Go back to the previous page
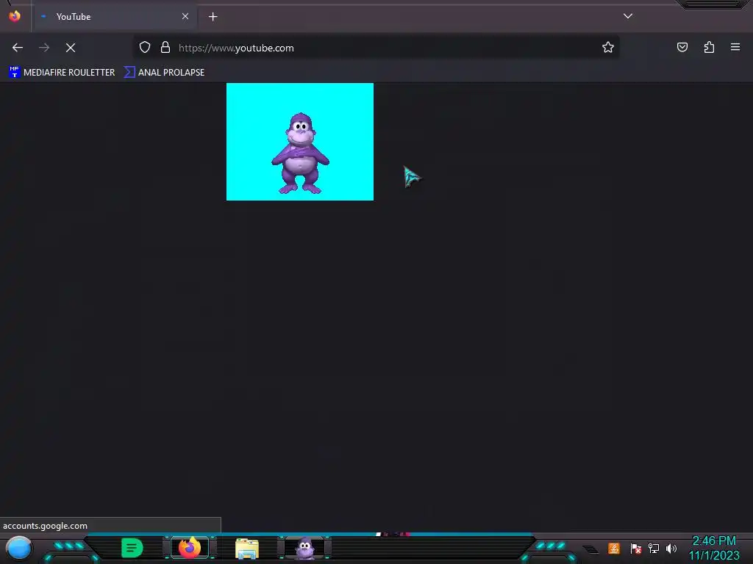This screenshot has height=564, width=753. [x=18, y=48]
